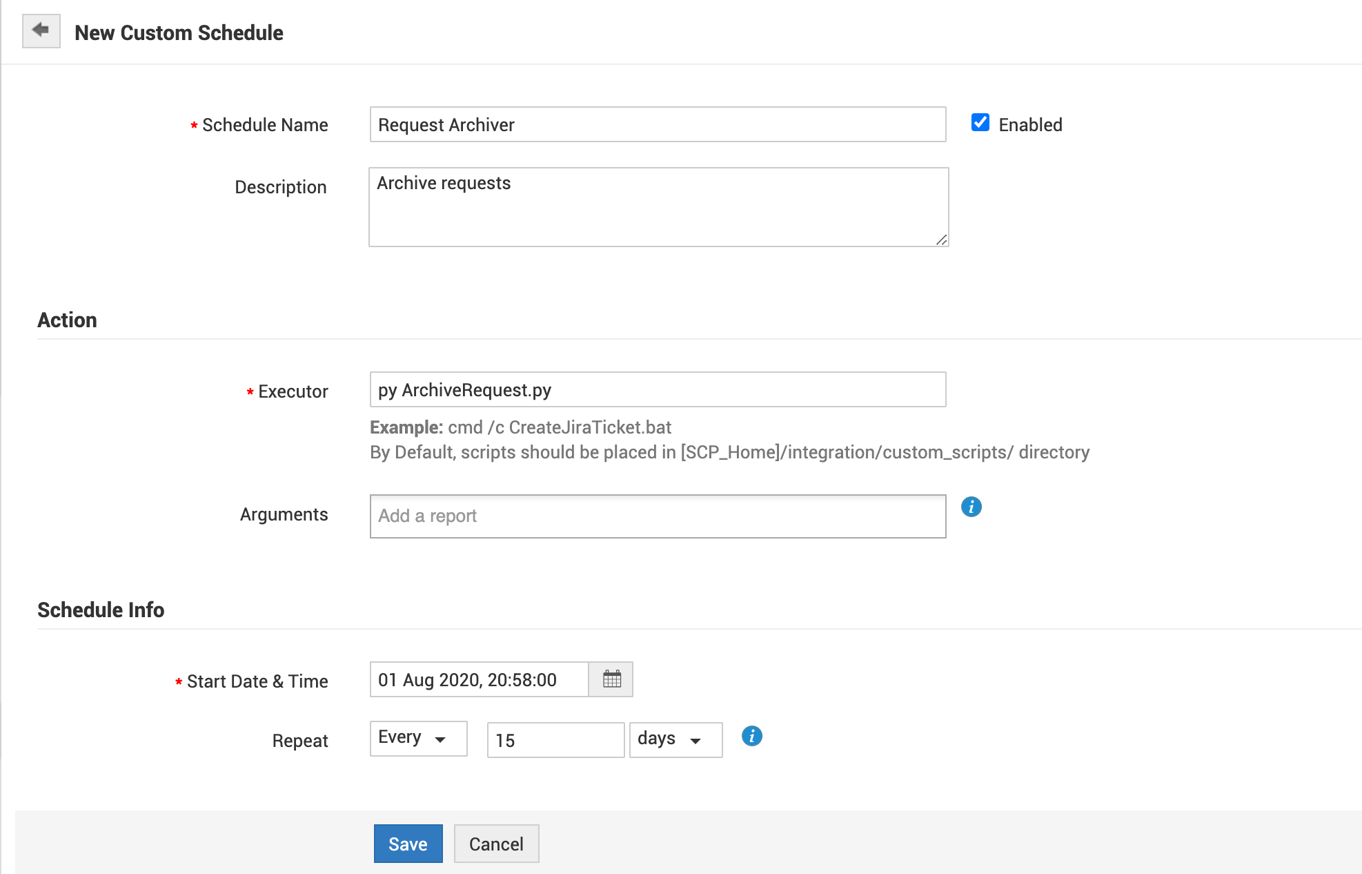Click the Action section header
The height and width of the screenshot is (874, 1362).
[67, 320]
